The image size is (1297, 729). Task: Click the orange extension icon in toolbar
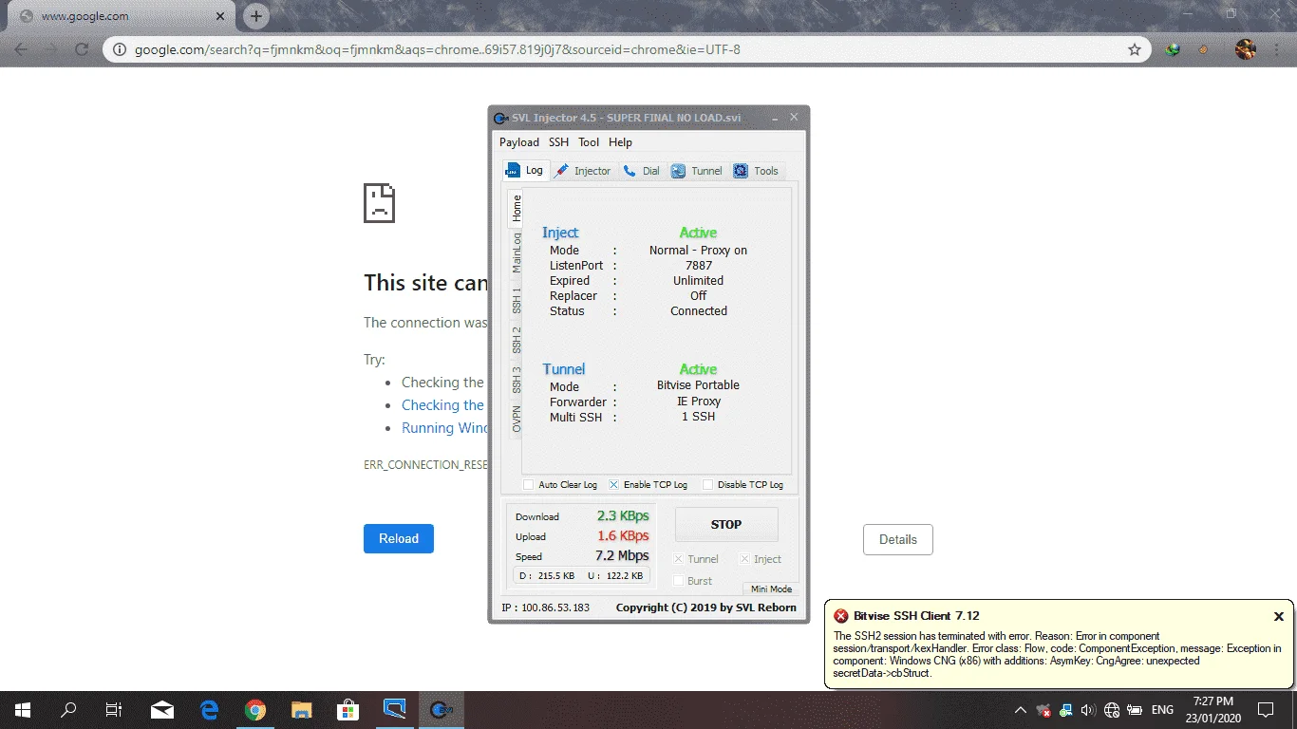pyautogui.click(x=1204, y=49)
